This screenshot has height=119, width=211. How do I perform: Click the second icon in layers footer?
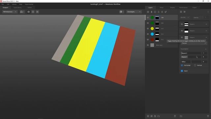click(152, 116)
